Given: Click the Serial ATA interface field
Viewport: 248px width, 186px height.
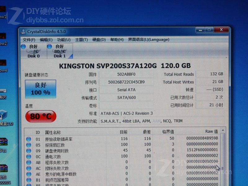Looking at the screenshot, I should coord(126,90).
